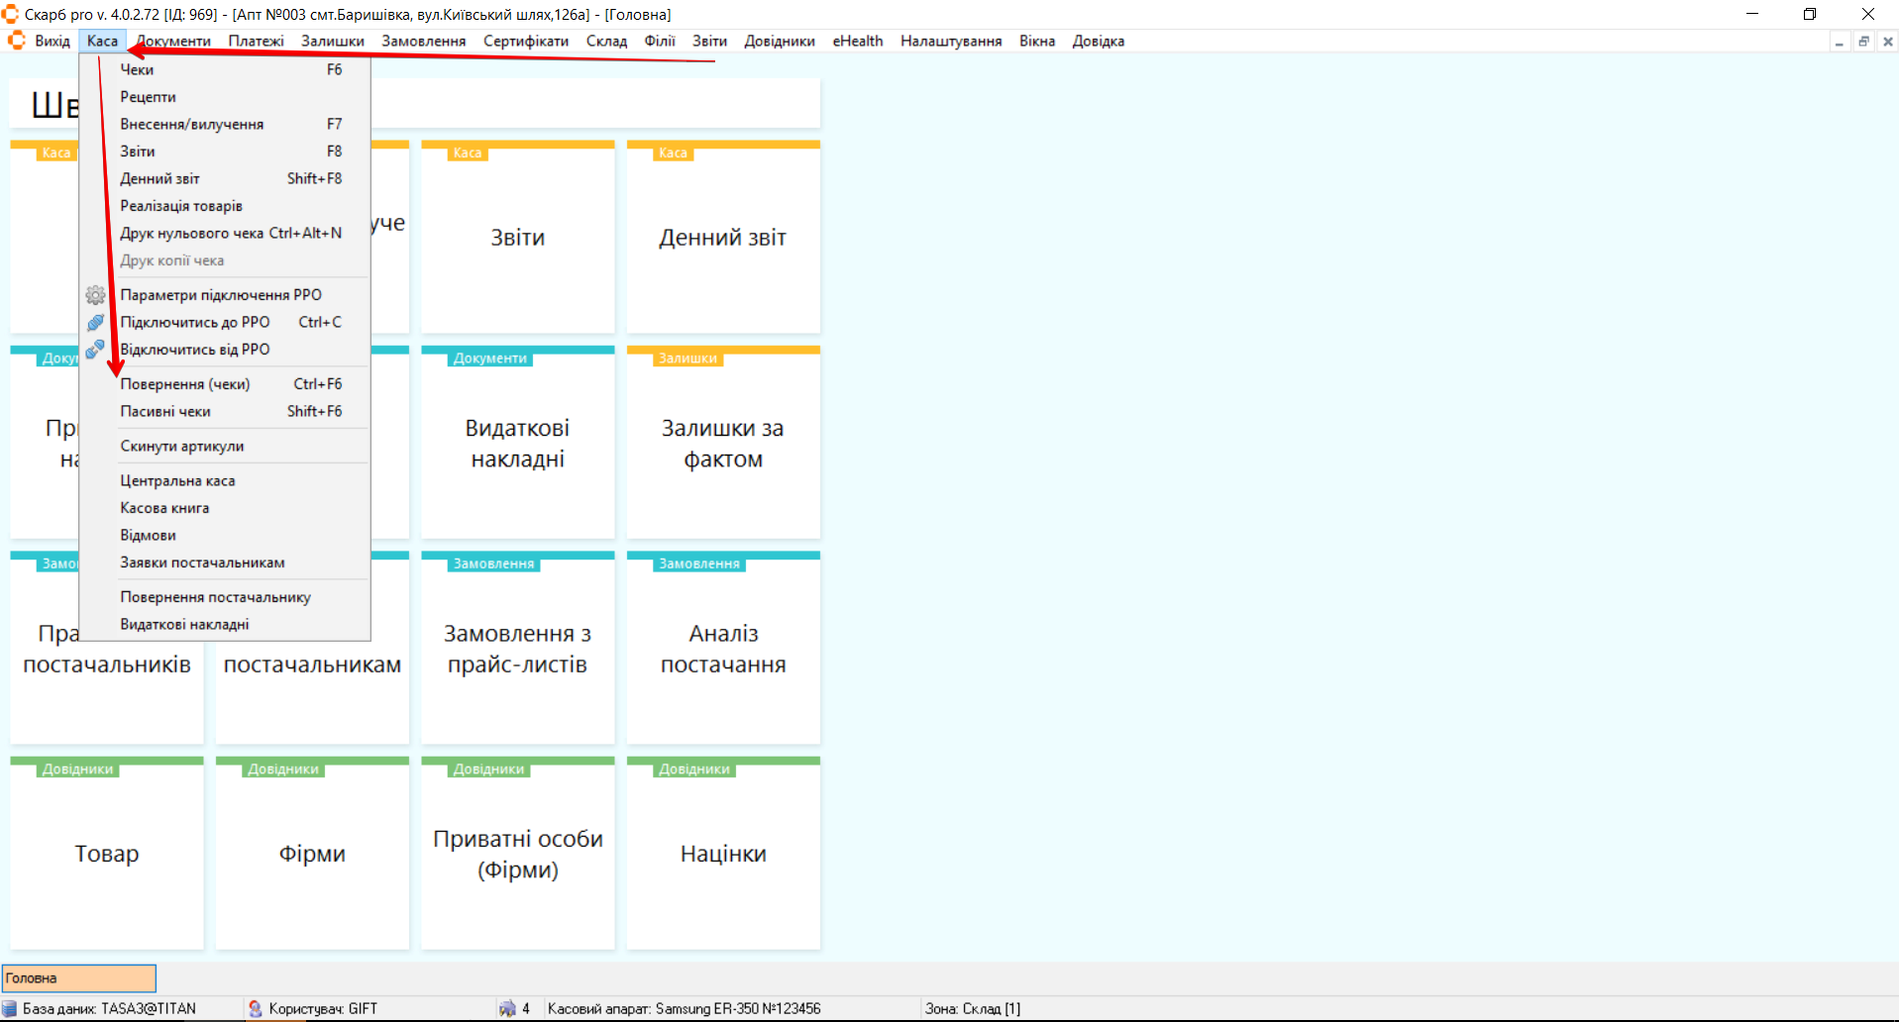Expand the Документи menu
The height and width of the screenshot is (1022, 1899).
pyautogui.click(x=174, y=41)
